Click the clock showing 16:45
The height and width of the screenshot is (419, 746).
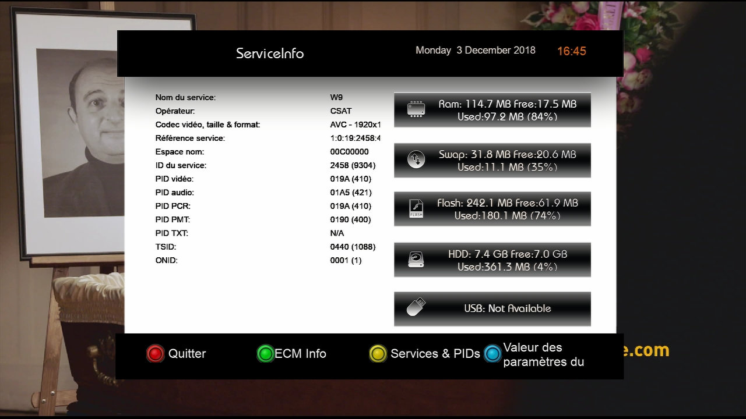572,51
